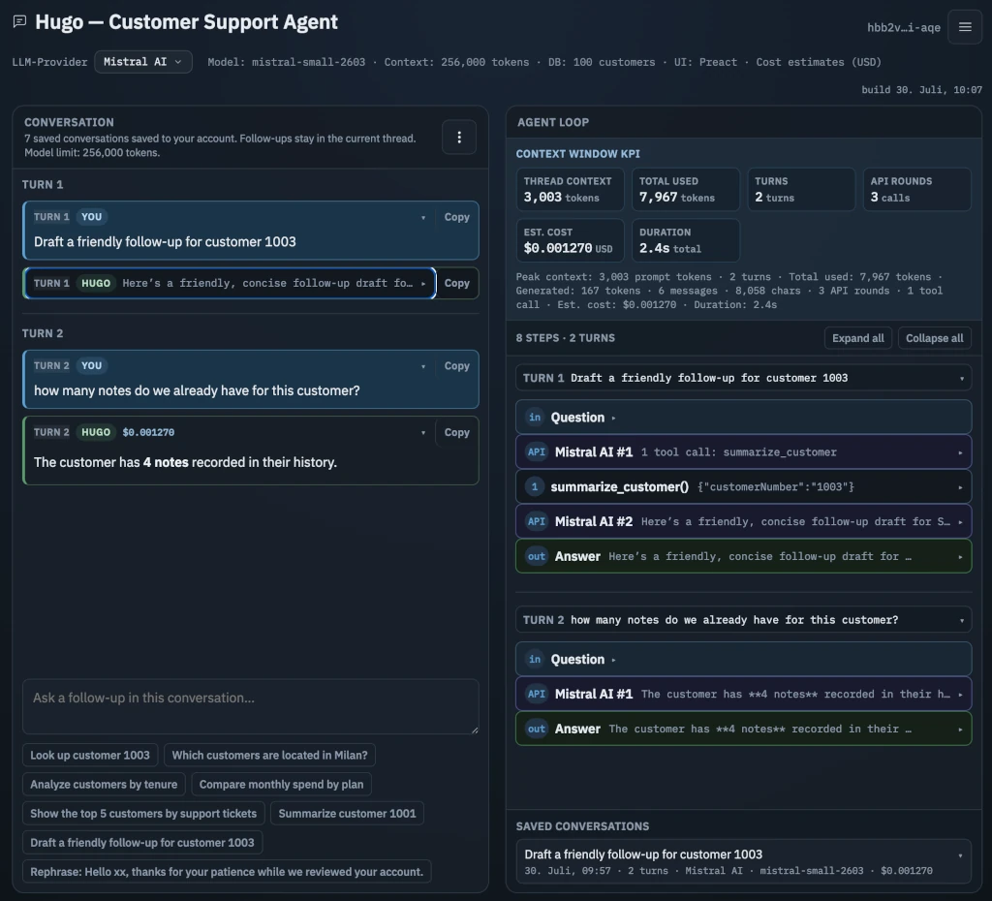This screenshot has width=992, height=901.
Task: Click the 'out' badge of Turn 2 Answer
Action: coord(537,729)
